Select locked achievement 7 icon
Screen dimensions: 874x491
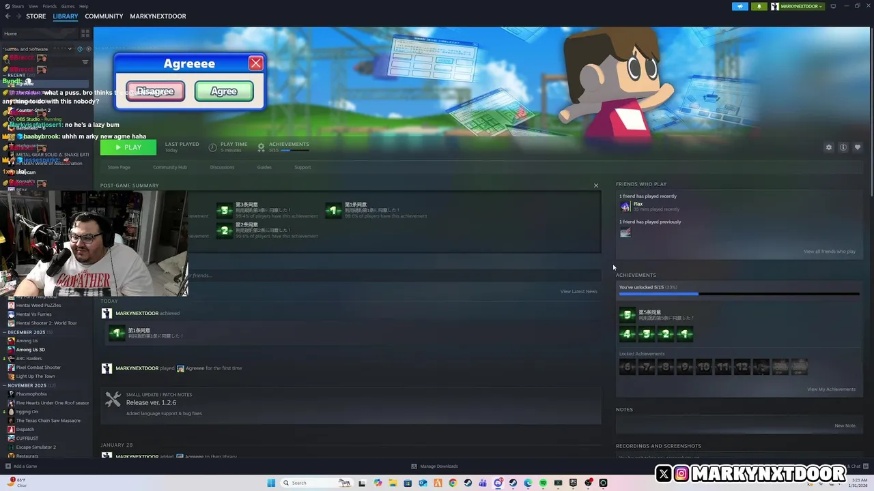point(647,367)
